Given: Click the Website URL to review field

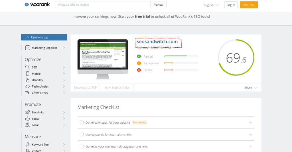Looking at the screenshot, I should (103, 5).
